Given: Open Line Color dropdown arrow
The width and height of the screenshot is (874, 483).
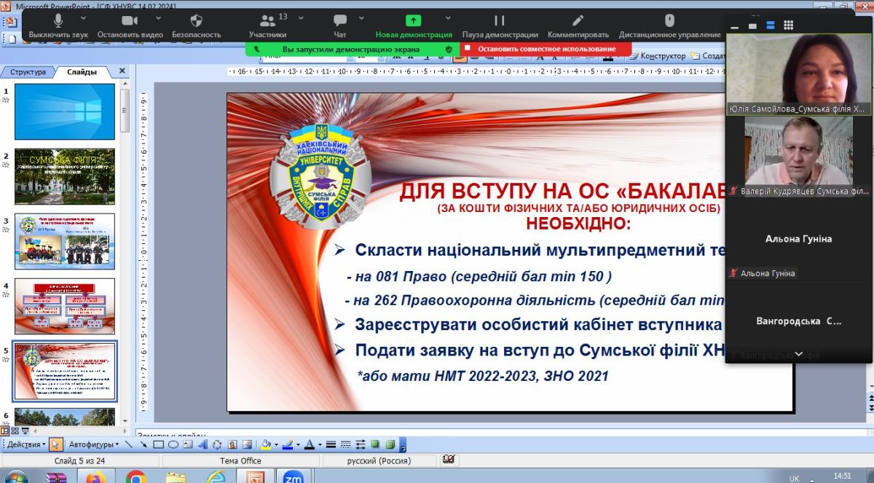Looking at the screenshot, I should coord(298,444).
